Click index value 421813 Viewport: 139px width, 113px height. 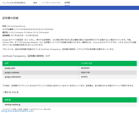84,77
